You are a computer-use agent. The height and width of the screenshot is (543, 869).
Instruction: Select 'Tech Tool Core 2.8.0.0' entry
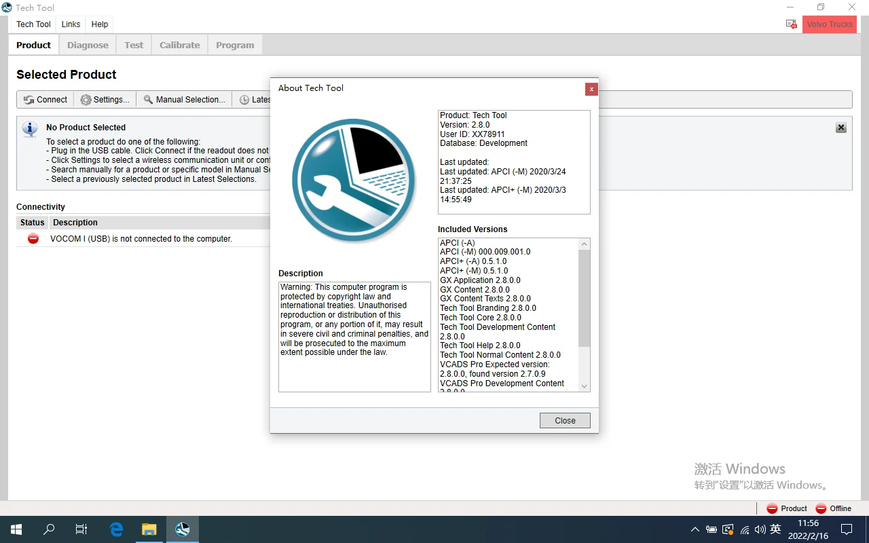[x=481, y=318]
